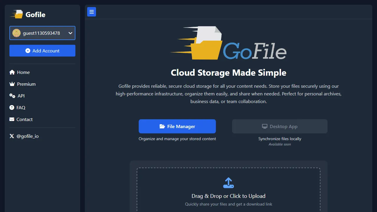The height and width of the screenshot is (212, 377).
Task: Open the Home menu item
Action: coord(23,72)
